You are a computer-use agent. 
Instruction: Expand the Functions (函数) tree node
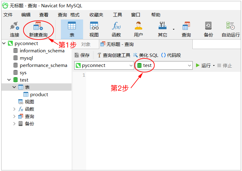[14, 109]
